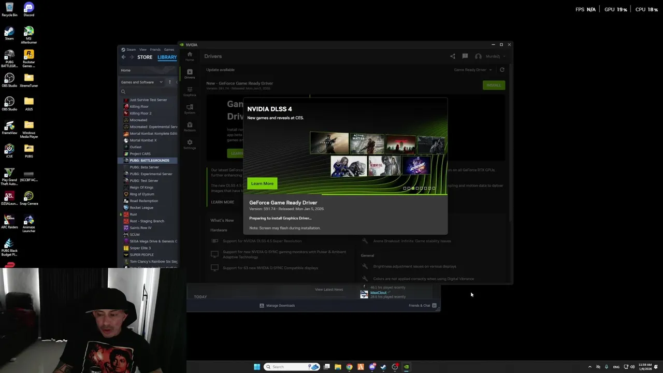The image size is (663, 373).
Task: Click Manage Downloads in Steam
Action: tap(277, 305)
